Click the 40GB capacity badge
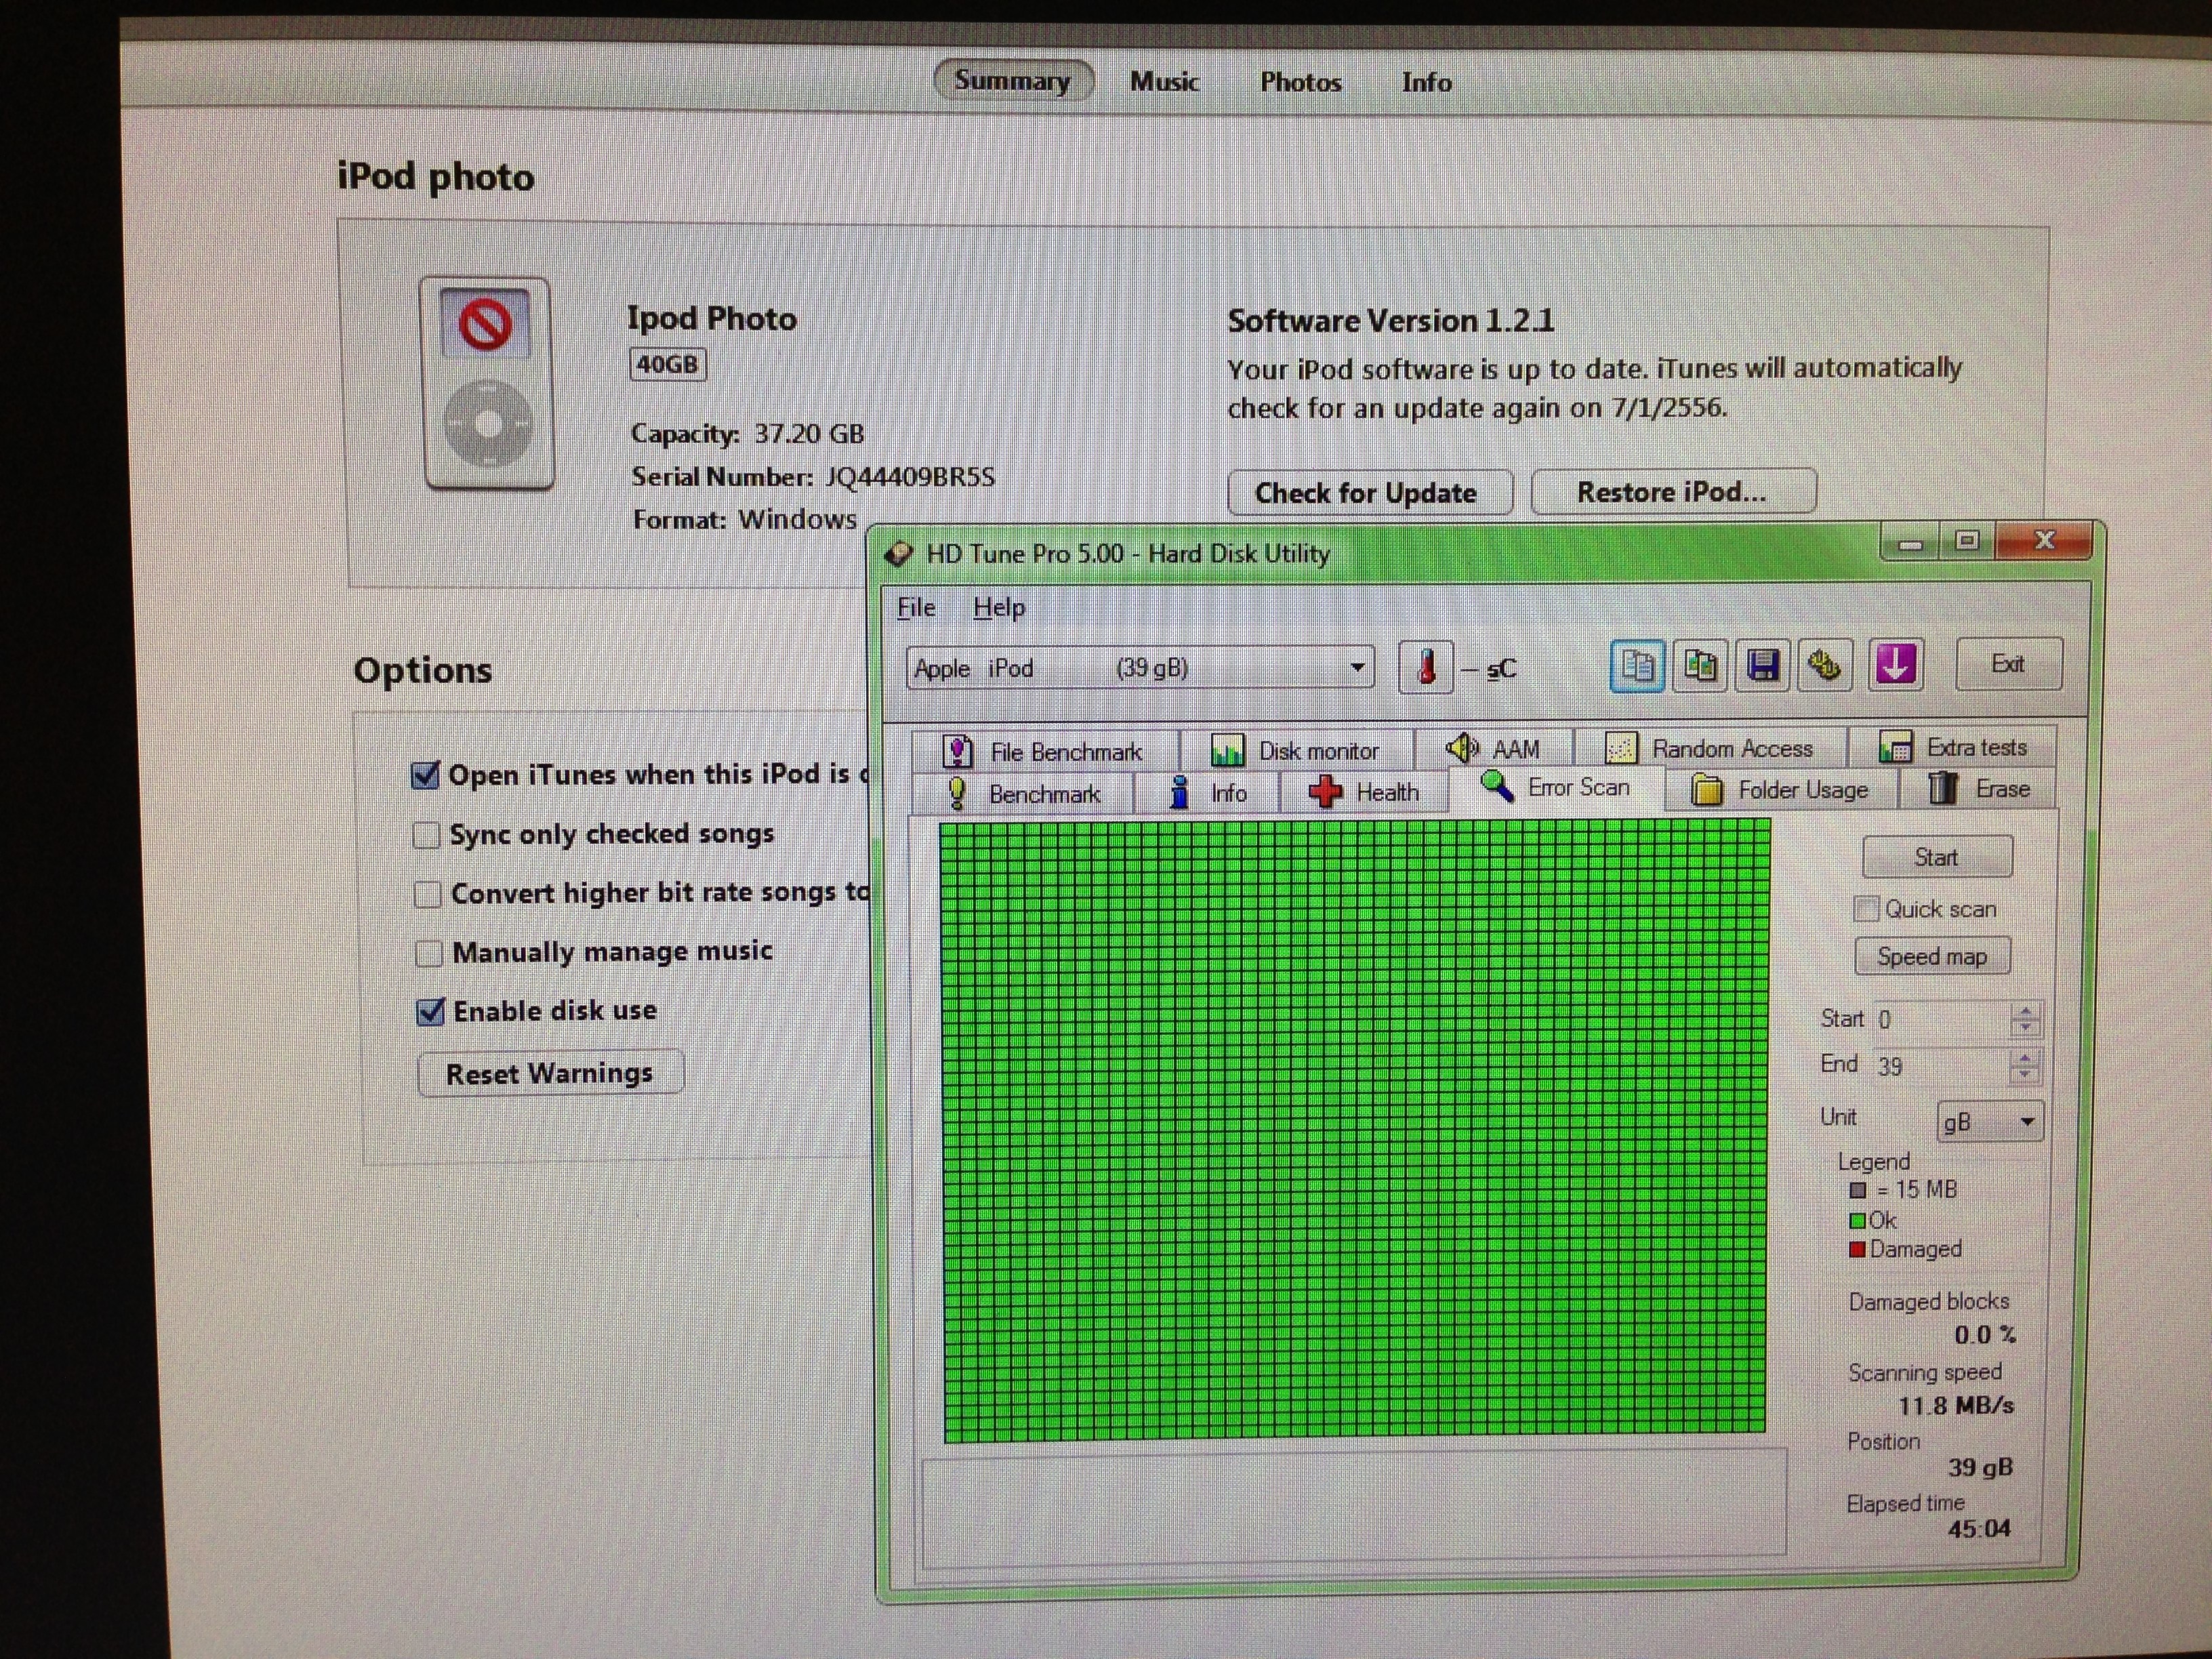This screenshot has width=2212, height=1659. tap(667, 364)
